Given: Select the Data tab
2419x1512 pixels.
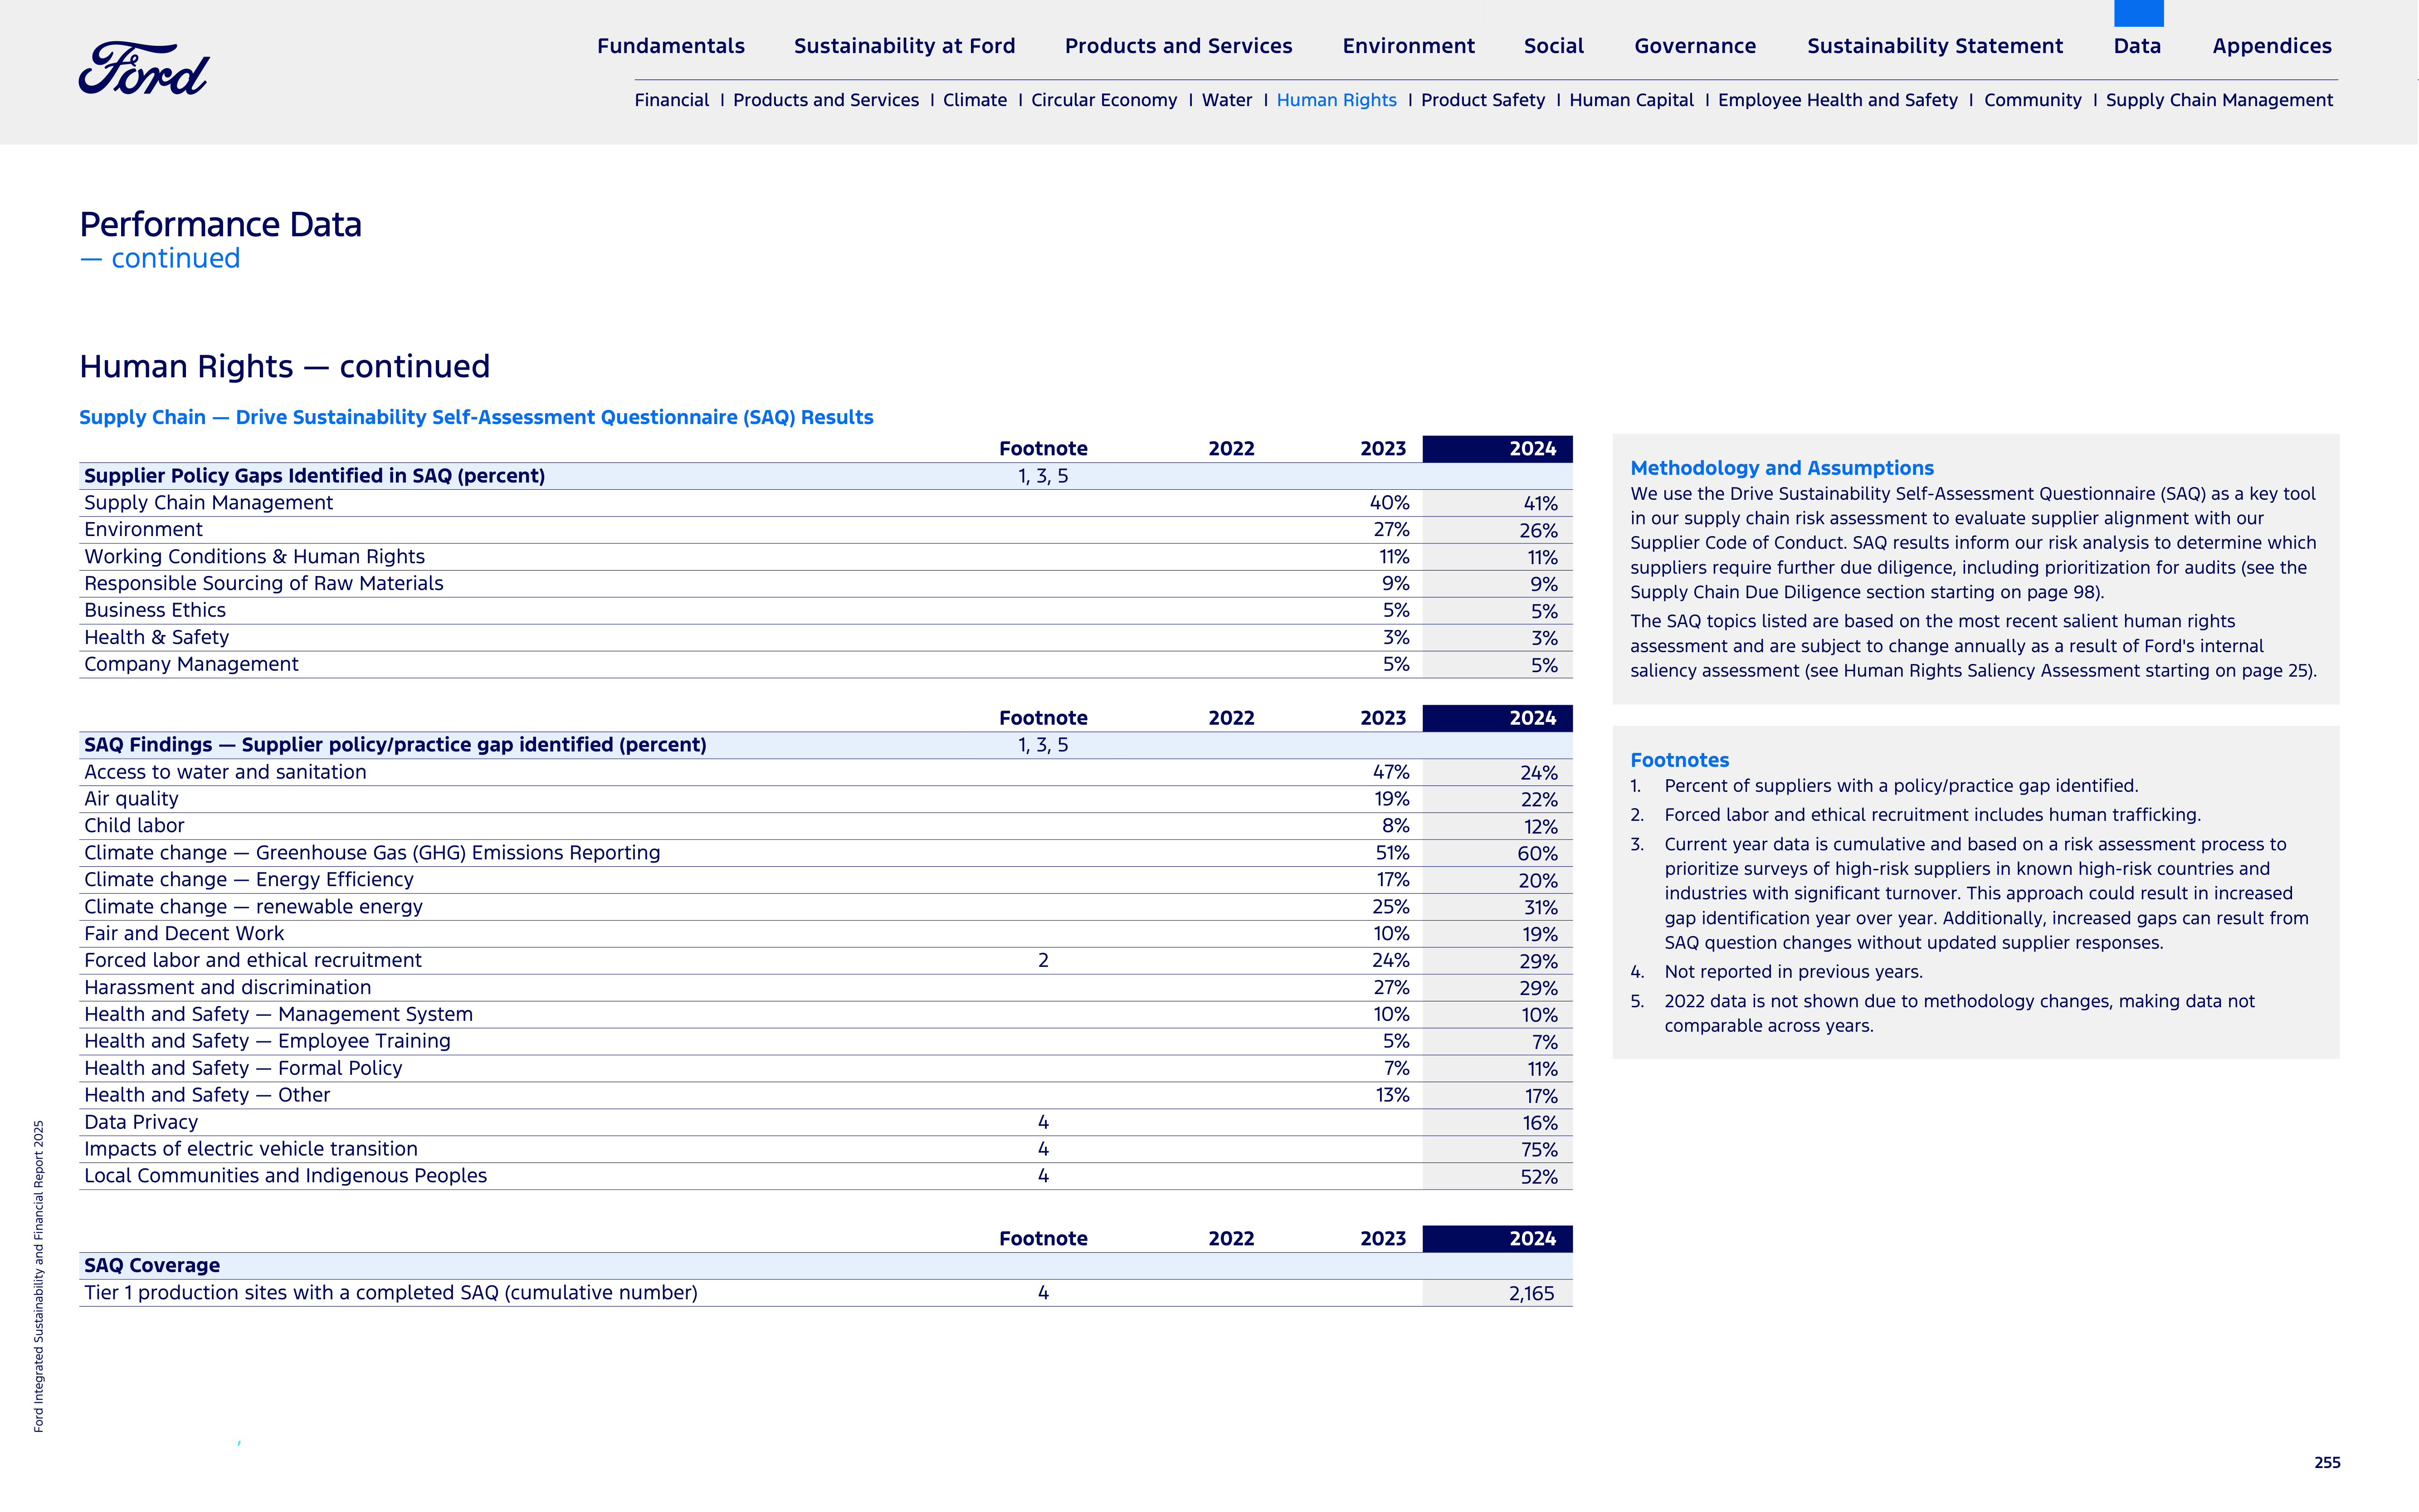Looking at the screenshot, I should coord(2137,46).
